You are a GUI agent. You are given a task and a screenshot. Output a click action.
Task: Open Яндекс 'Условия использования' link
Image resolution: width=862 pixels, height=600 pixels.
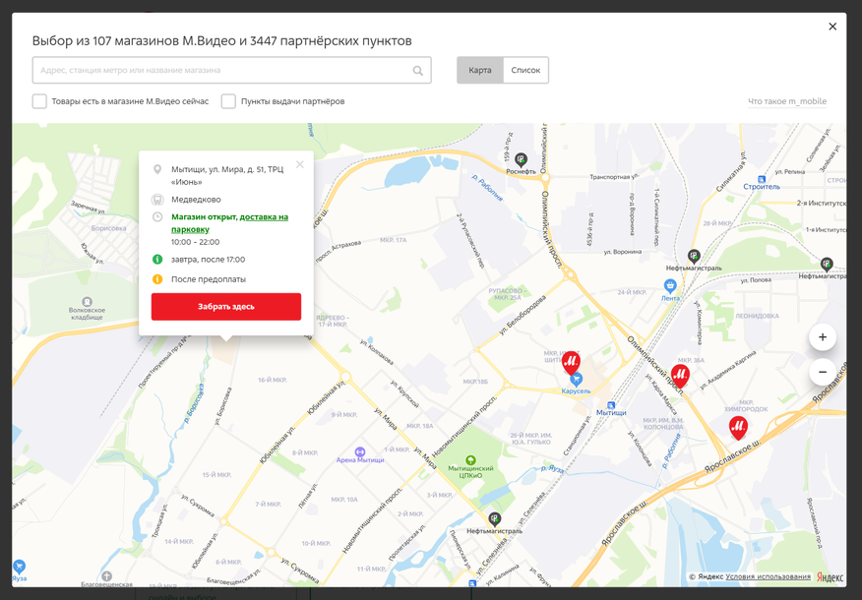[x=768, y=577]
